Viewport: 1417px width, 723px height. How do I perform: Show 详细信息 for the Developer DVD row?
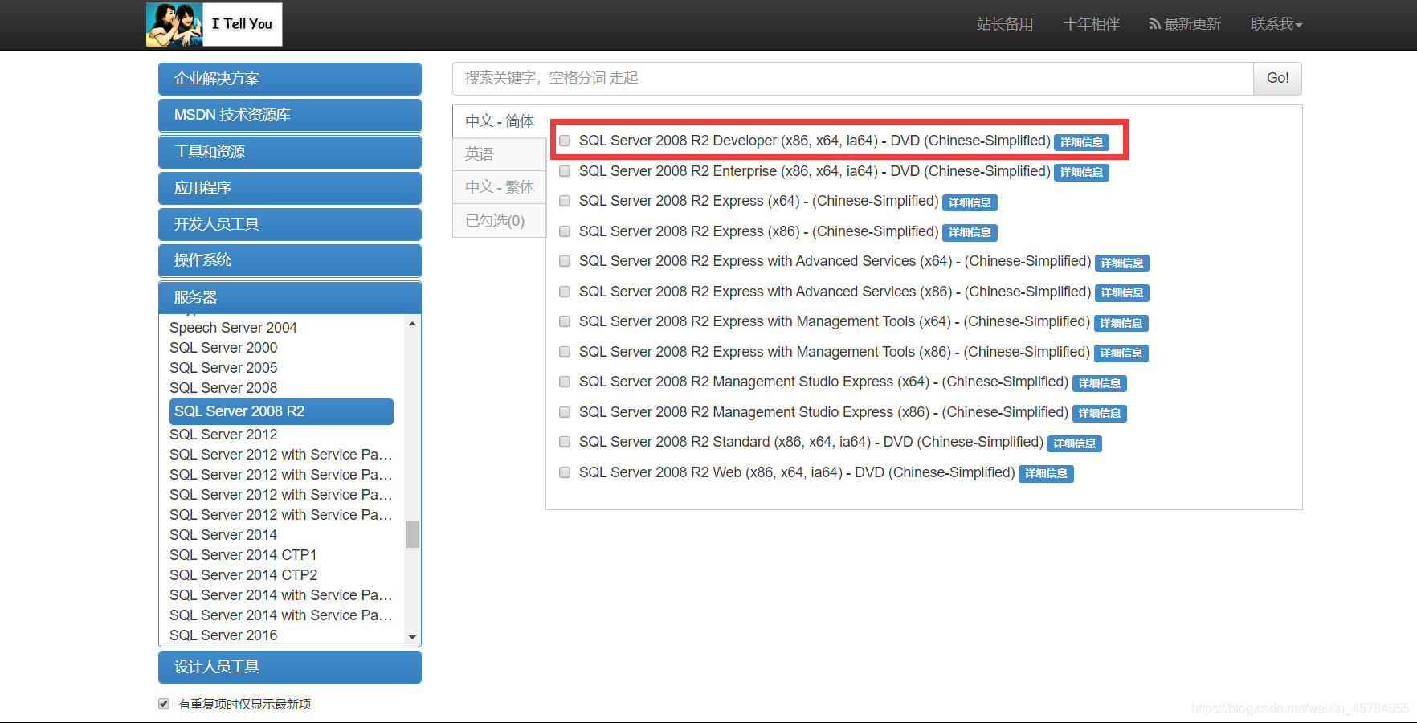pos(1081,142)
